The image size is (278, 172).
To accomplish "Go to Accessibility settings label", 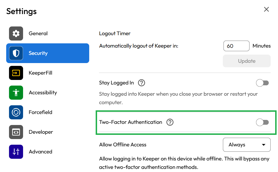I will pyautogui.click(x=43, y=93).
